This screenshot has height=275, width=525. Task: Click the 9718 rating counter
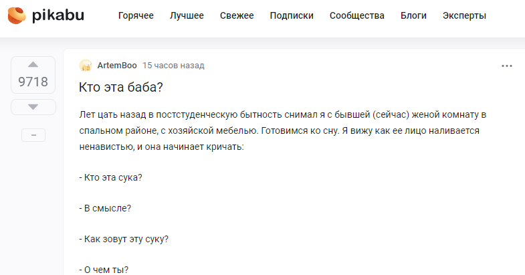pyautogui.click(x=33, y=82)
